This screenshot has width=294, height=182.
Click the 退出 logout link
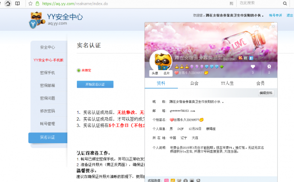pos(290,15)
